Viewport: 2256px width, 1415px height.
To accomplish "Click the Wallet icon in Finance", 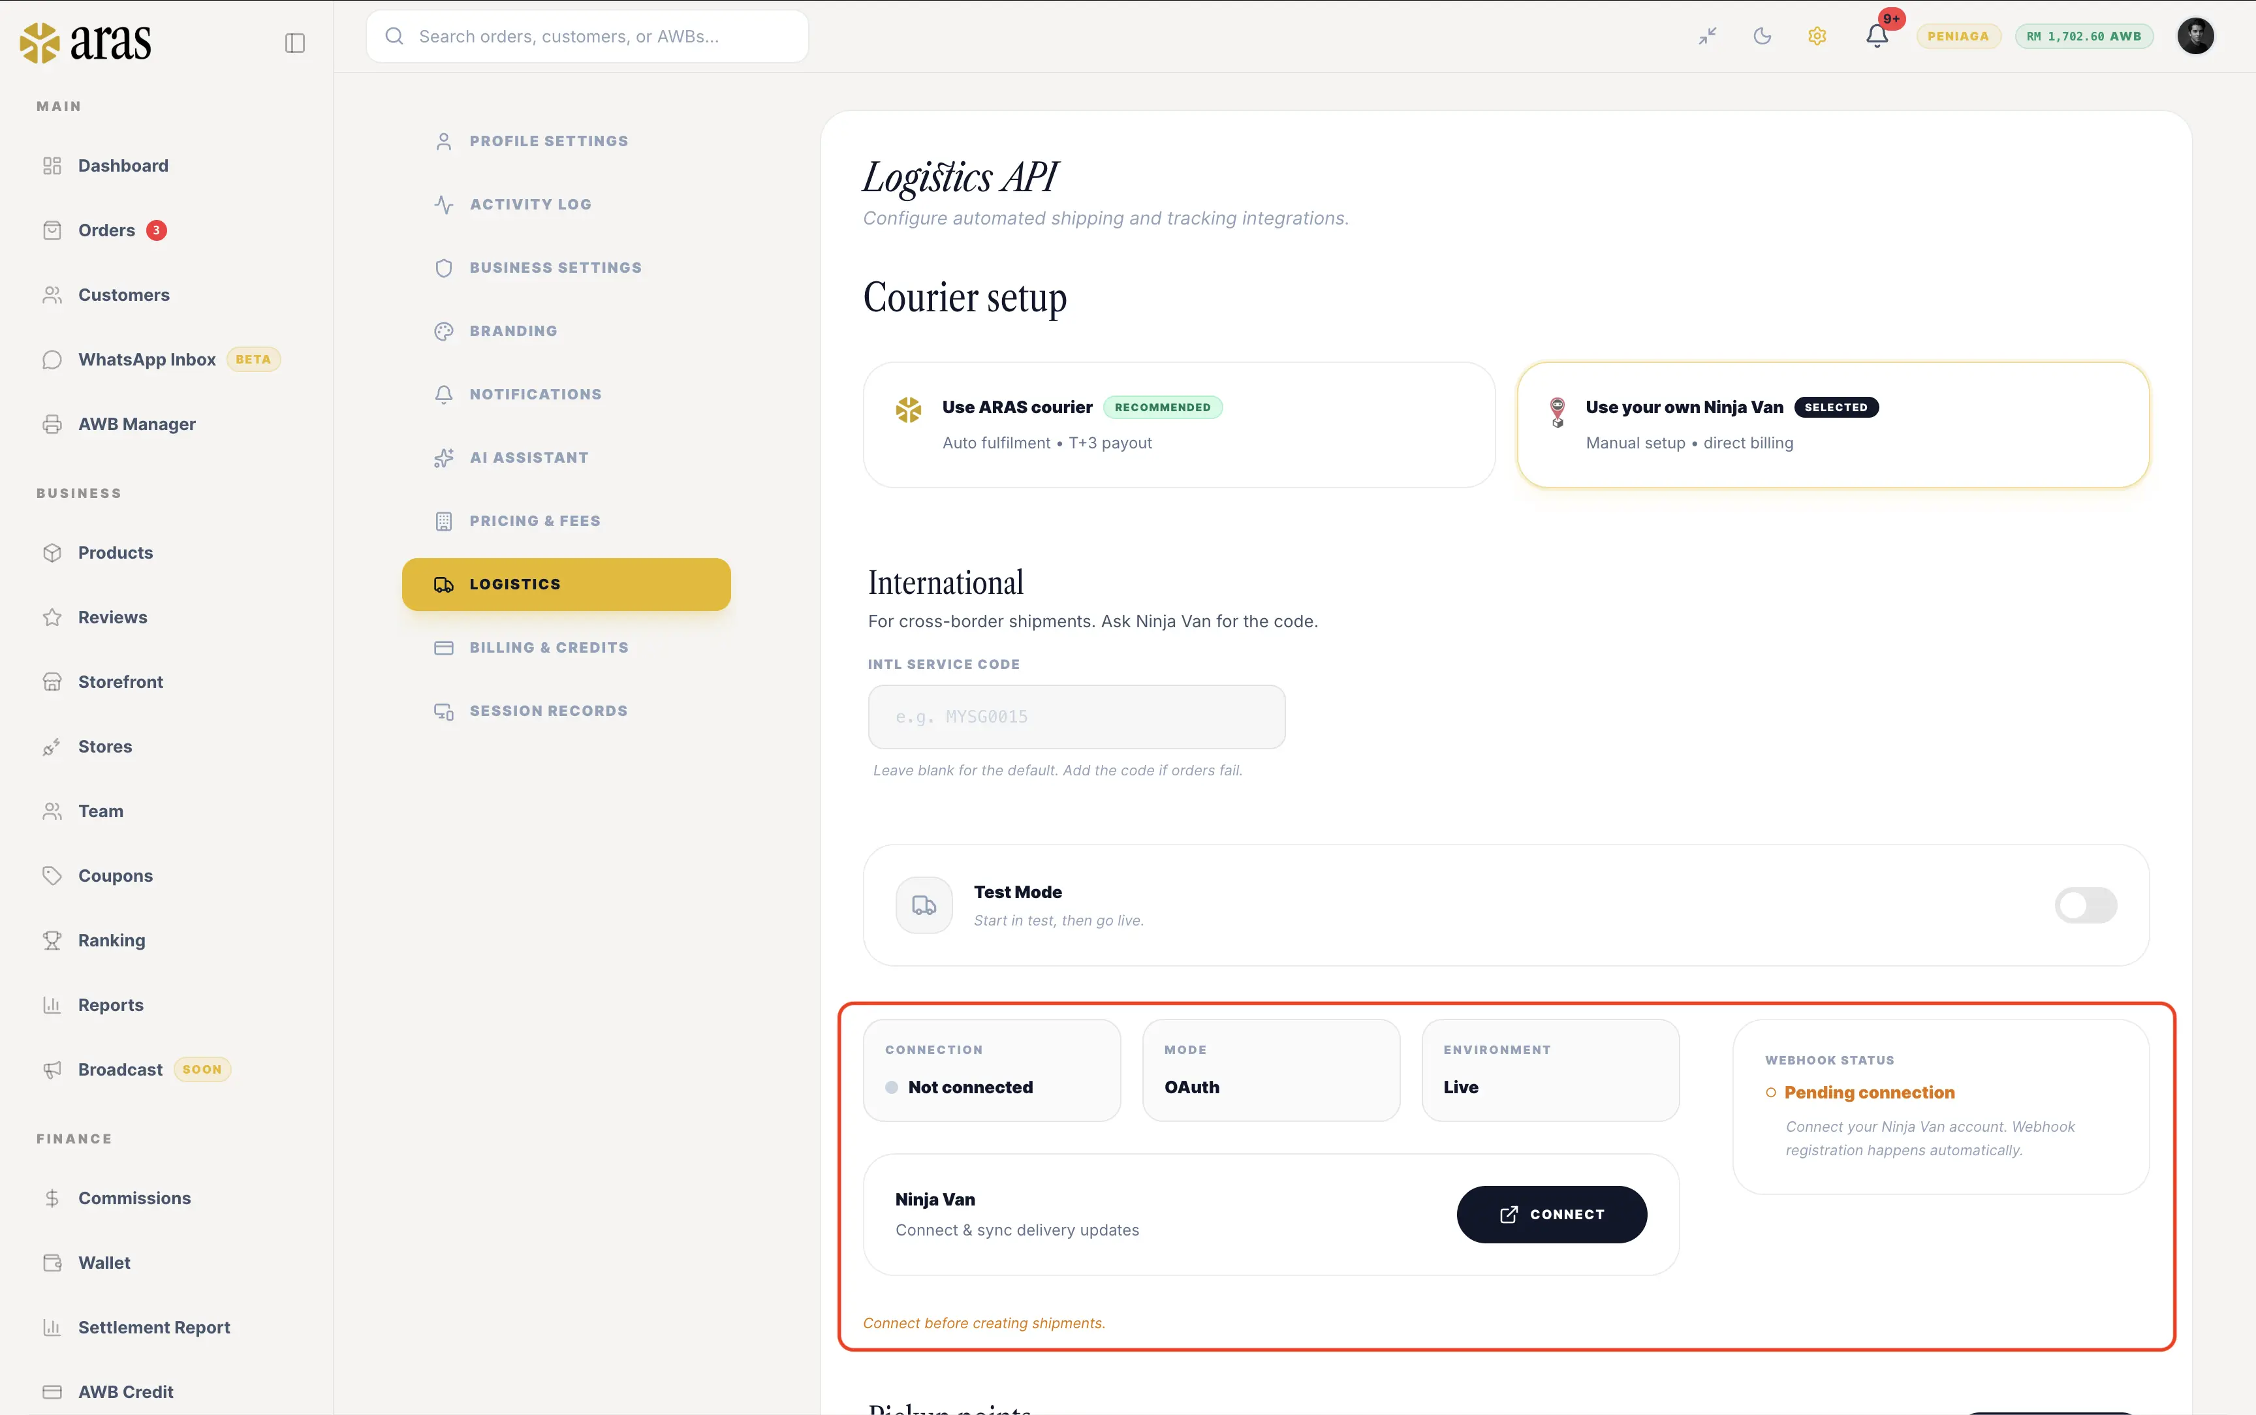I will click(52, 1264).
